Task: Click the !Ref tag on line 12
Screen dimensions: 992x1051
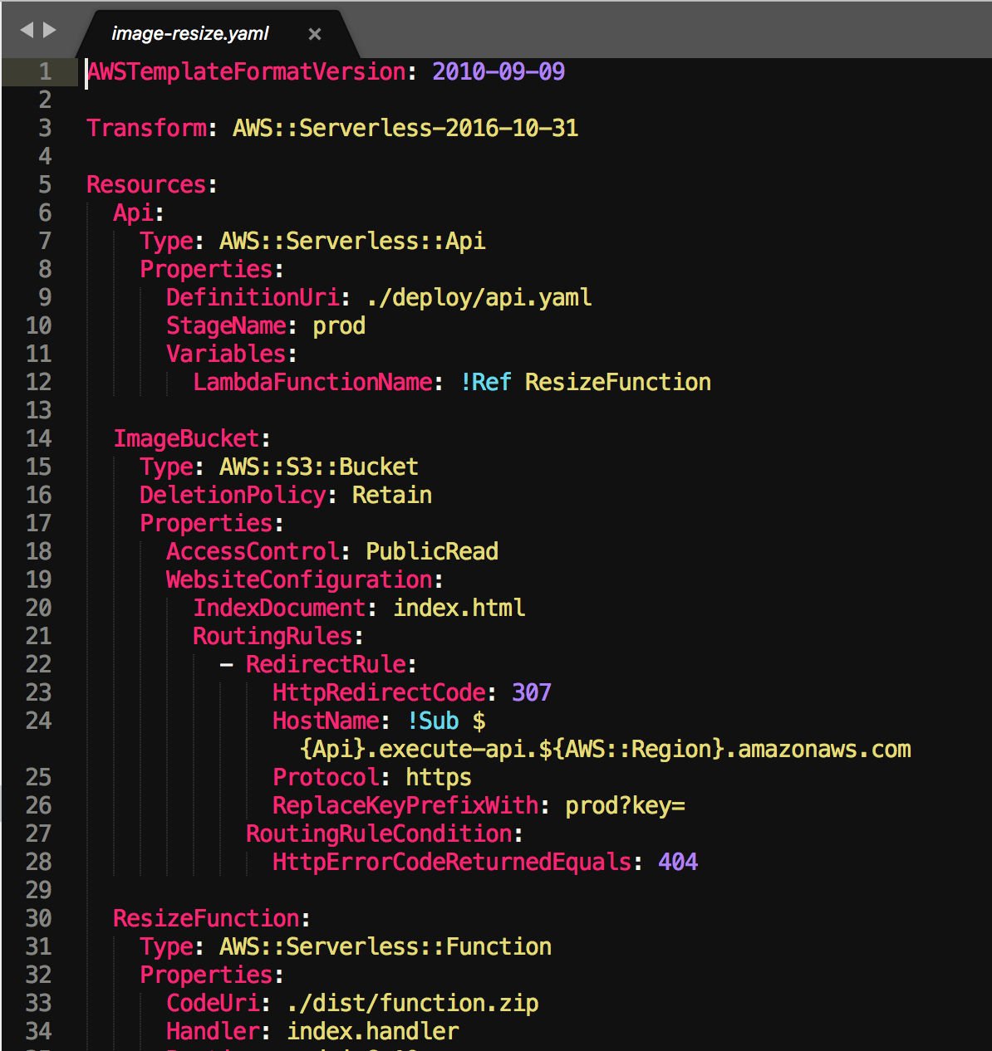Action: click(485, 382)
